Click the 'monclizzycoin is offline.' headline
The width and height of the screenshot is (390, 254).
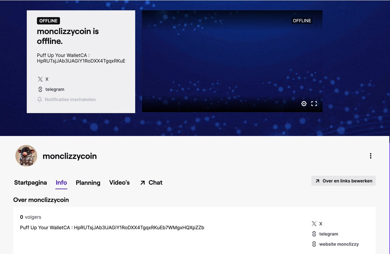(x=68, y=36)
